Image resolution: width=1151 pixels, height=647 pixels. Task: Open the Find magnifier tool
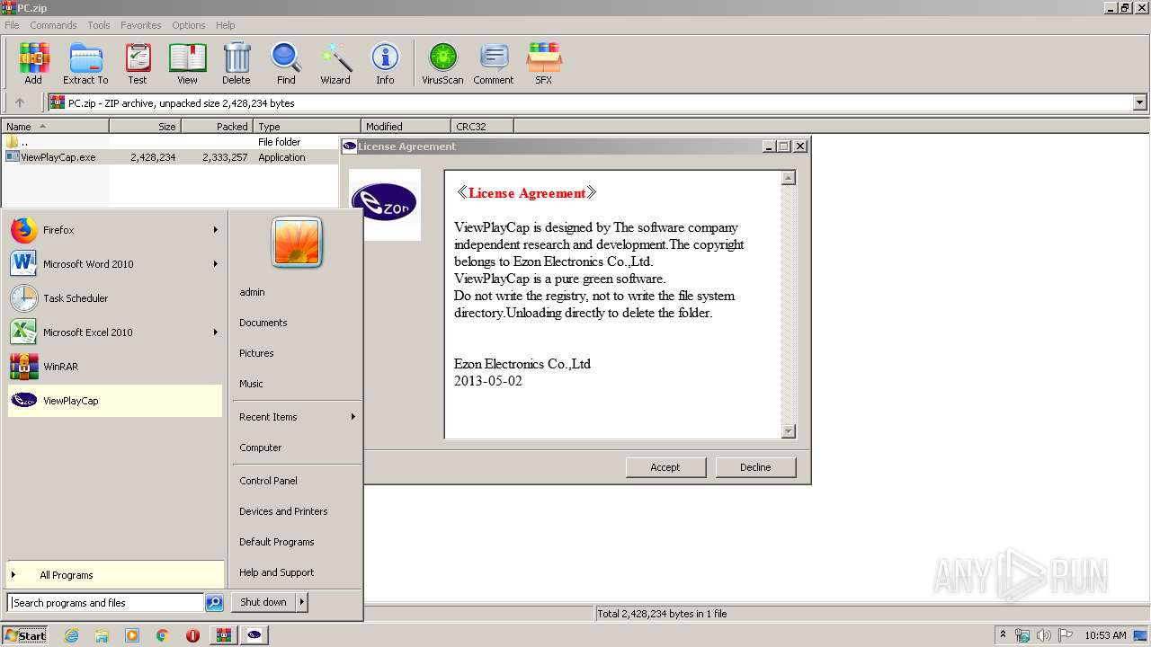click(286, 63)
